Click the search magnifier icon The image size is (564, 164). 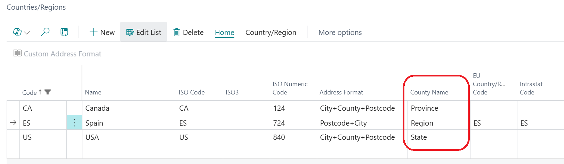coord(45,32)
